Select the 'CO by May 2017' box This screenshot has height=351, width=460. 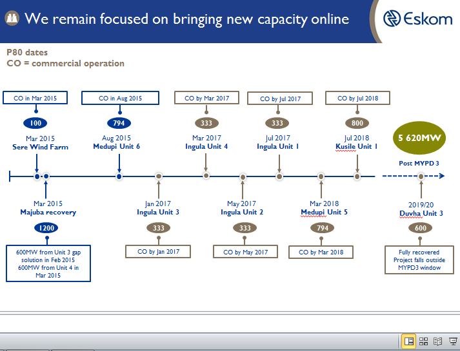click(246, 252)
